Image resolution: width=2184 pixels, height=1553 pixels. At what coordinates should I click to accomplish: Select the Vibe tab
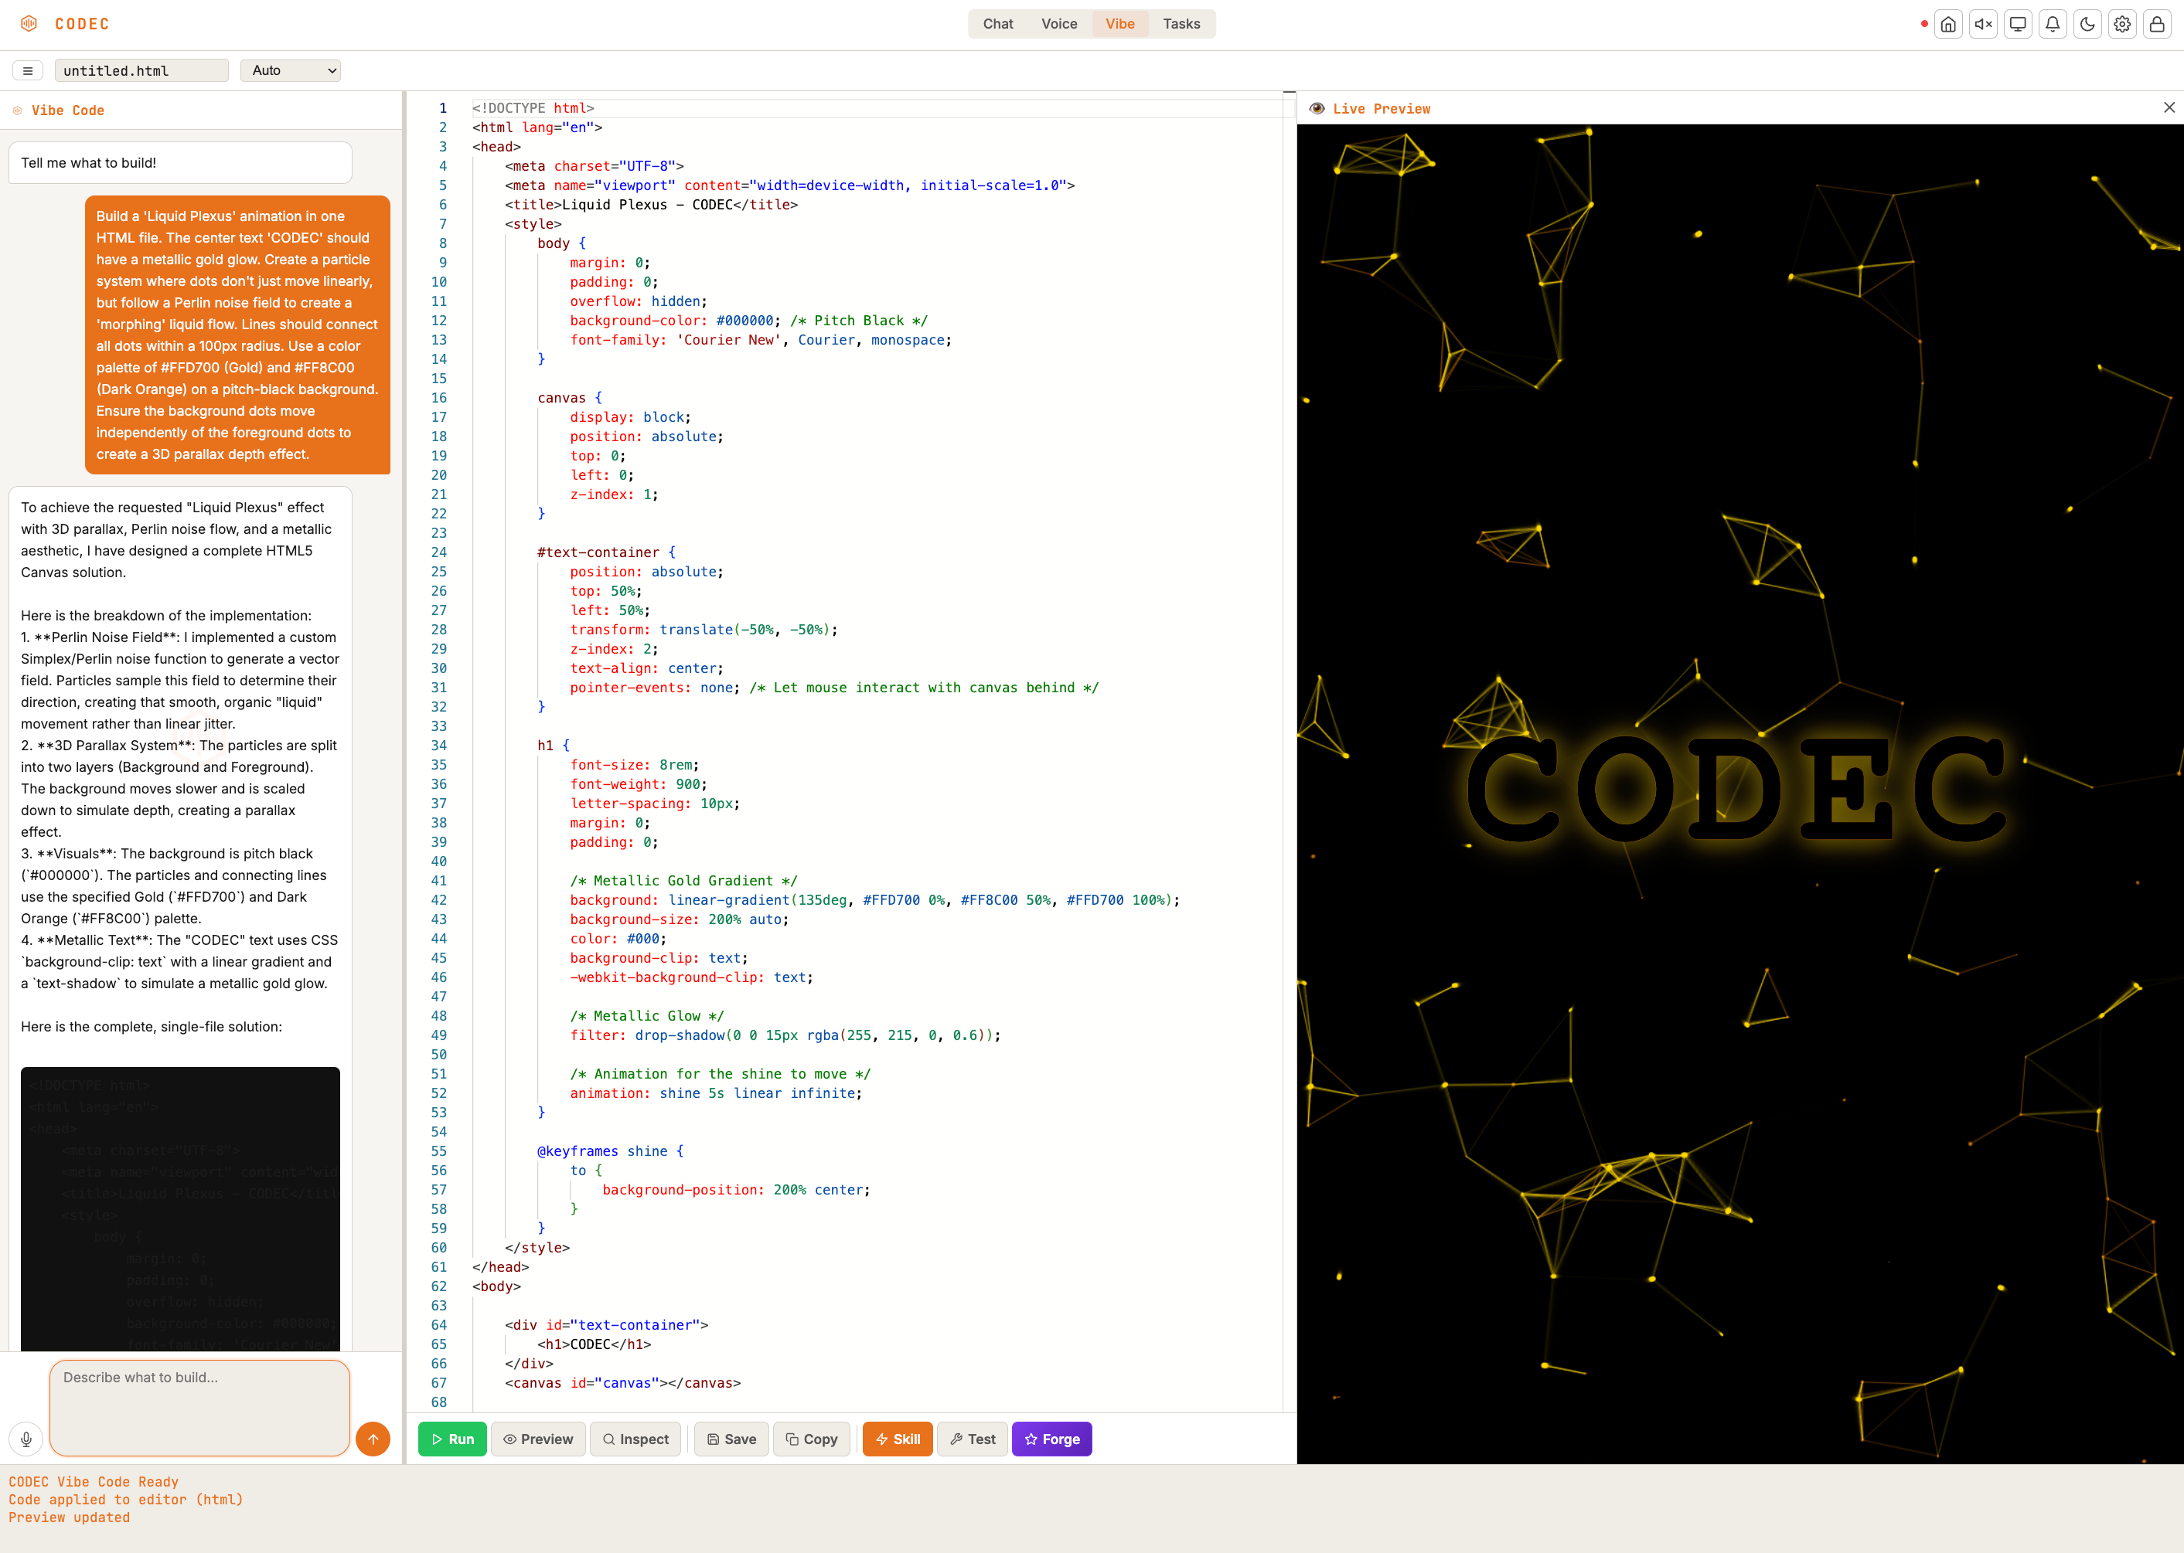(x=1119, y=24)
